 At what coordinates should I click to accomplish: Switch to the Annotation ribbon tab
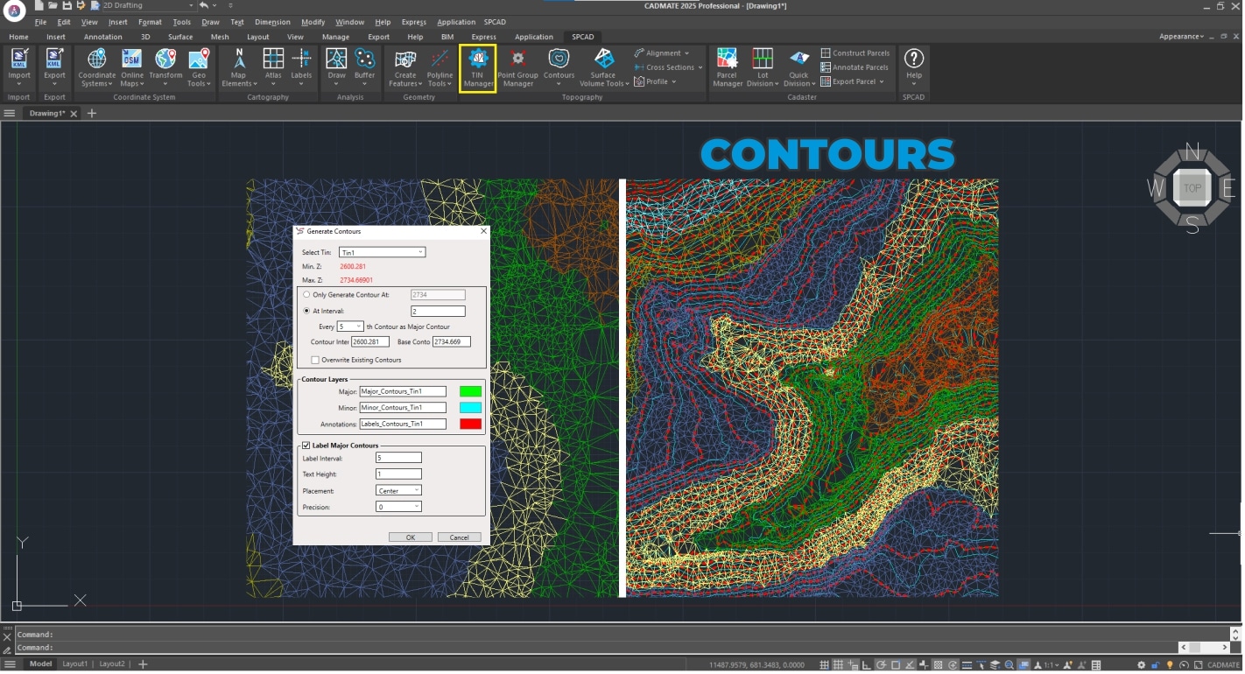103,37
